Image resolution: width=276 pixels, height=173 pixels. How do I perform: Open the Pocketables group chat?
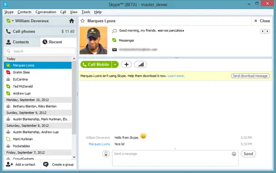click(x=38, y=146)
